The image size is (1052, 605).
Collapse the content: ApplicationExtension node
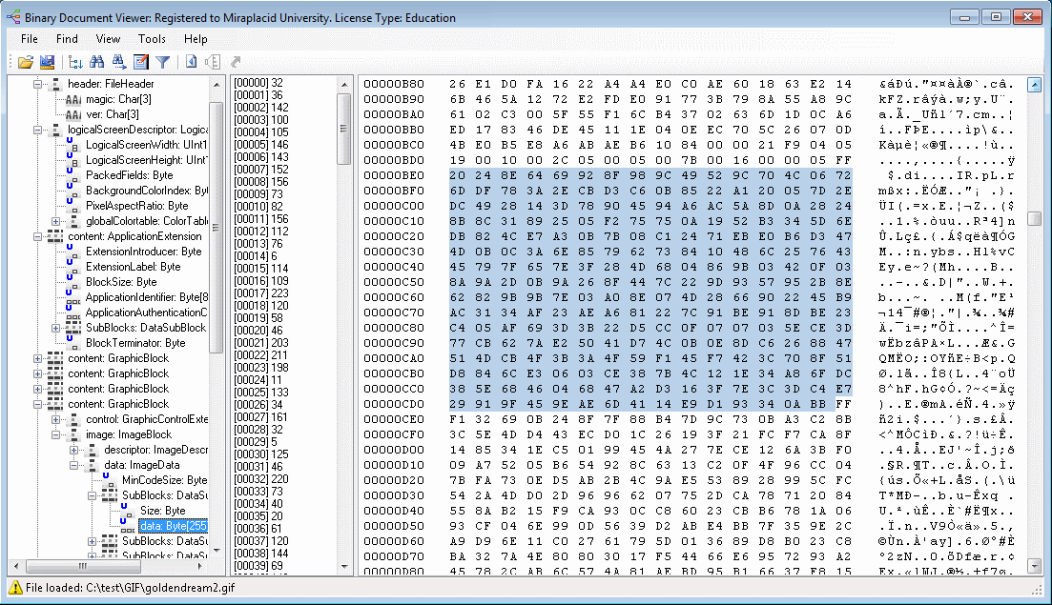pyautogui.click(x=37, y=236)
